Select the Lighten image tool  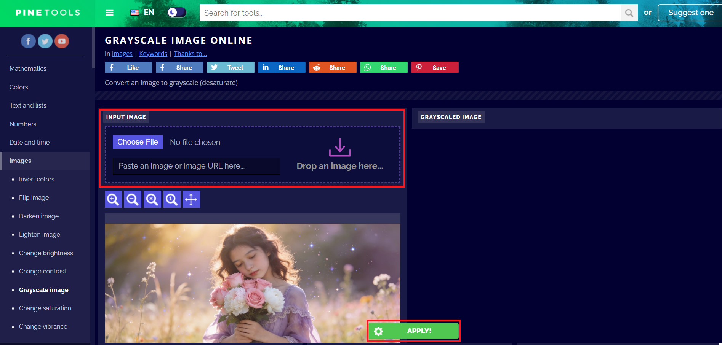(x=40, y=234)
